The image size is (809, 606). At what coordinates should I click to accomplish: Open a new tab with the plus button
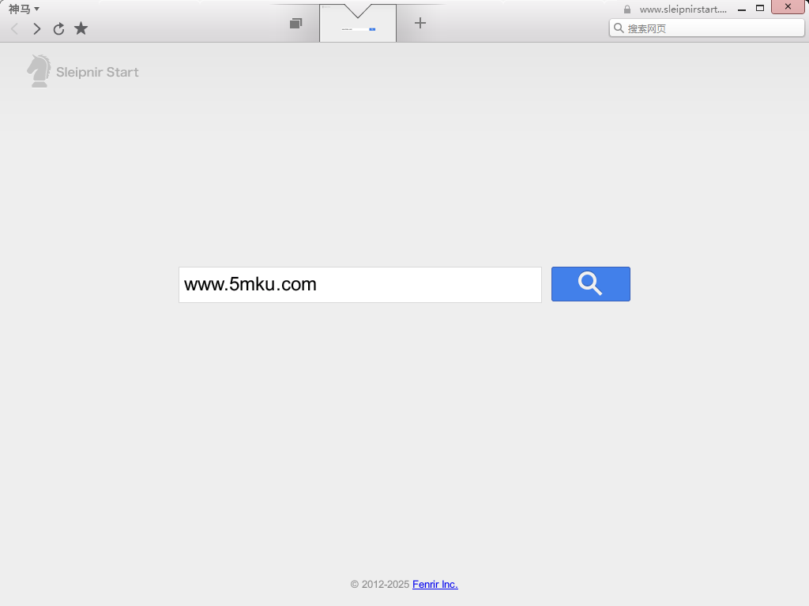pyautogui.click(x=420, y=23)
